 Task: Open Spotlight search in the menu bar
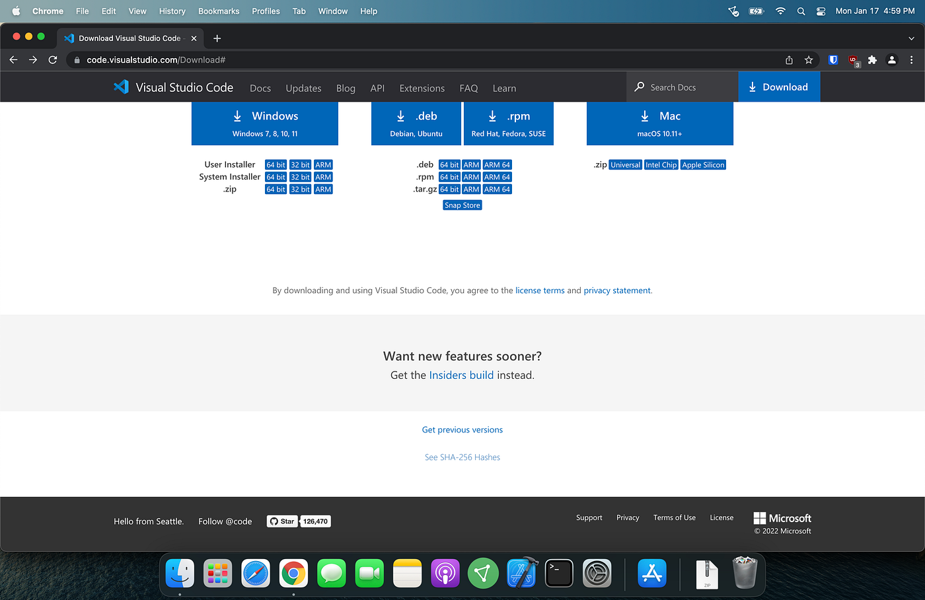click(801, 11)
